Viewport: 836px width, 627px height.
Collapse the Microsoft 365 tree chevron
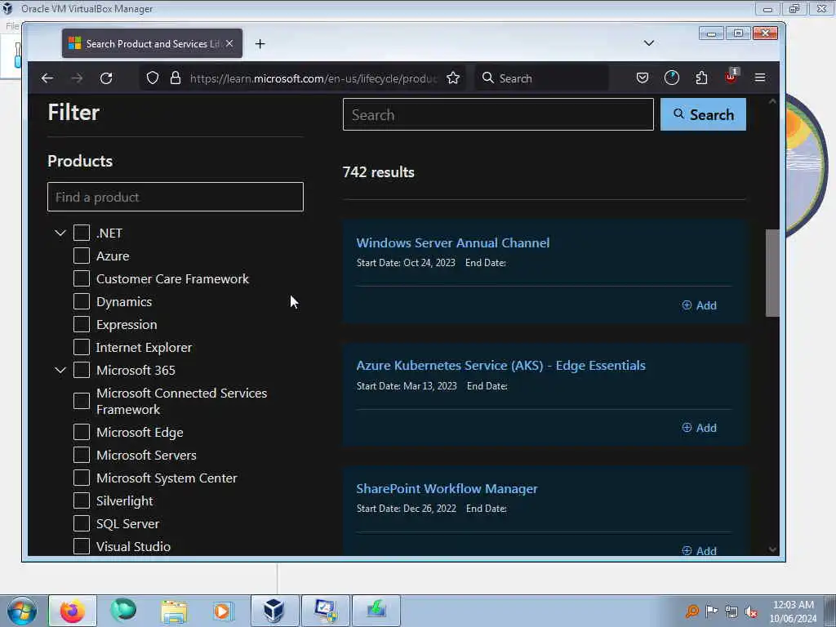tap(60, 370)
